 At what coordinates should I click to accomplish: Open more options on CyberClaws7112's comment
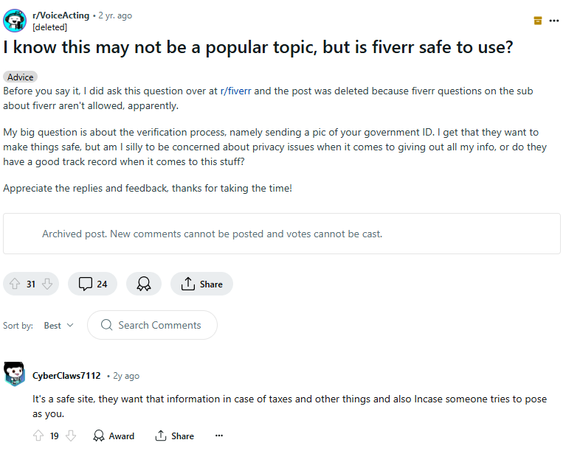pos(218,436)
